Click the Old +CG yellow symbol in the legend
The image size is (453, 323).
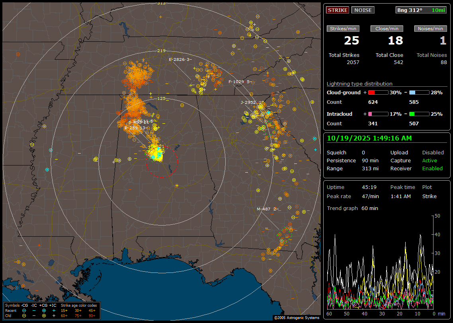[x=44, y=315]
